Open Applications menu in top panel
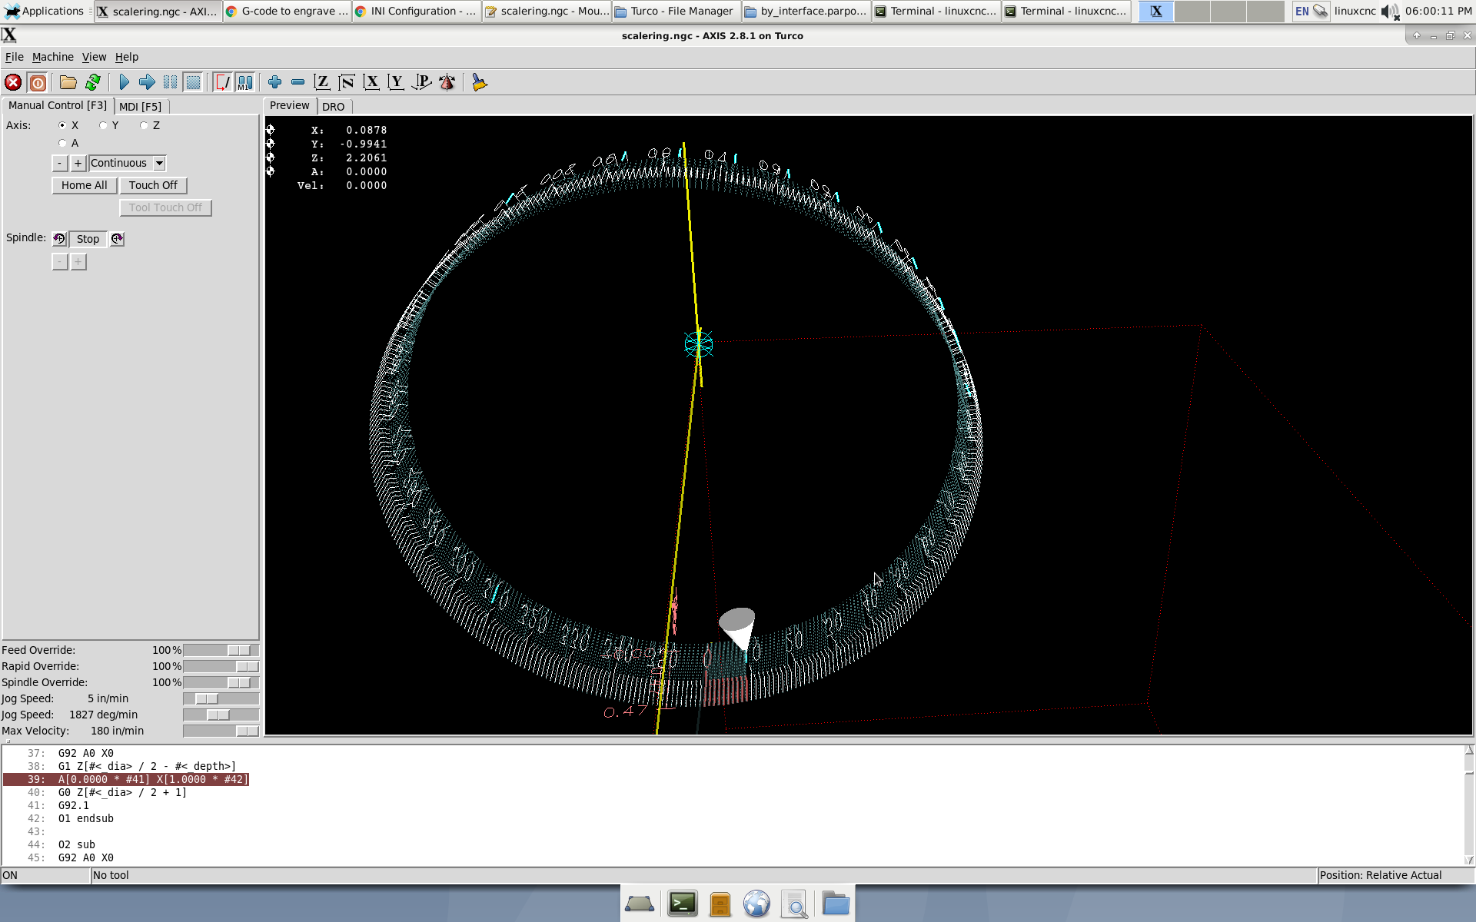This screenshot has width=1476, height=922. (x=45, y=11)
